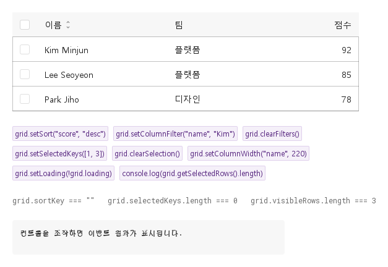This screenshot has width=388, height=267.
Task: Select the Park Jiho name cell
Action: pos(62,100)
